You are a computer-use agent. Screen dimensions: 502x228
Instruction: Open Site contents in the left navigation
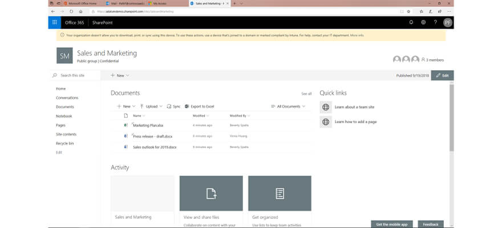point(66,135)
